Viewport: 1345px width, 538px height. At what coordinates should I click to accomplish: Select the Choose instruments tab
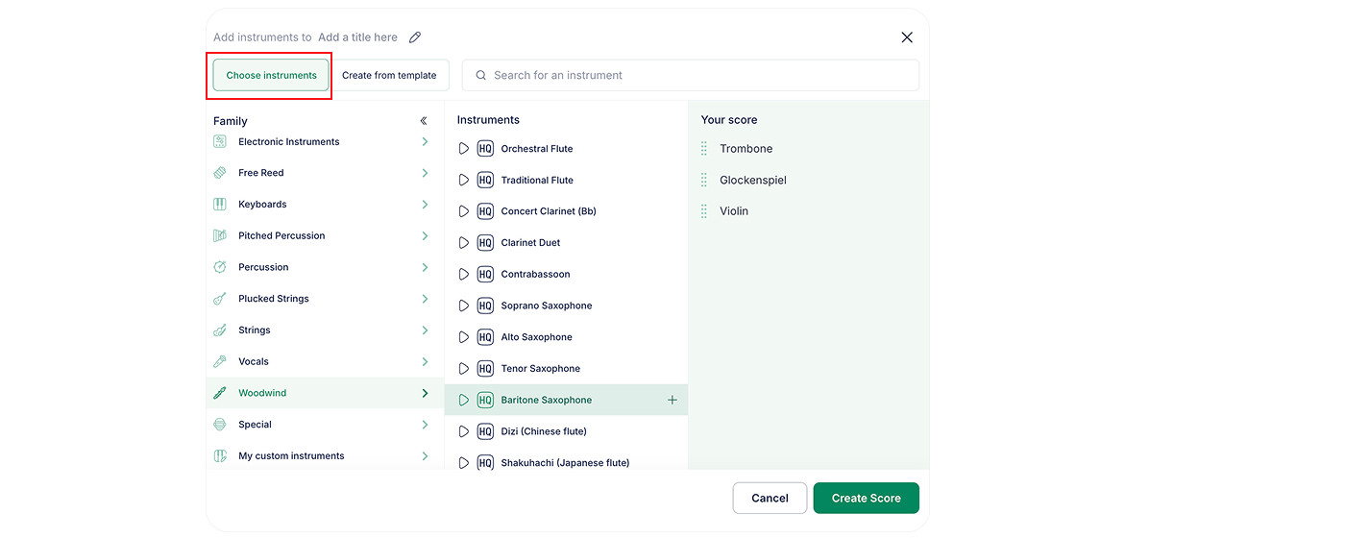[271, 75]
